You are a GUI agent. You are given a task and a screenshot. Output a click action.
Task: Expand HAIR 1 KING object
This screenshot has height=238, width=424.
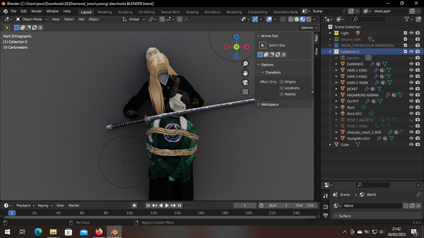click(x=337, y=71)
